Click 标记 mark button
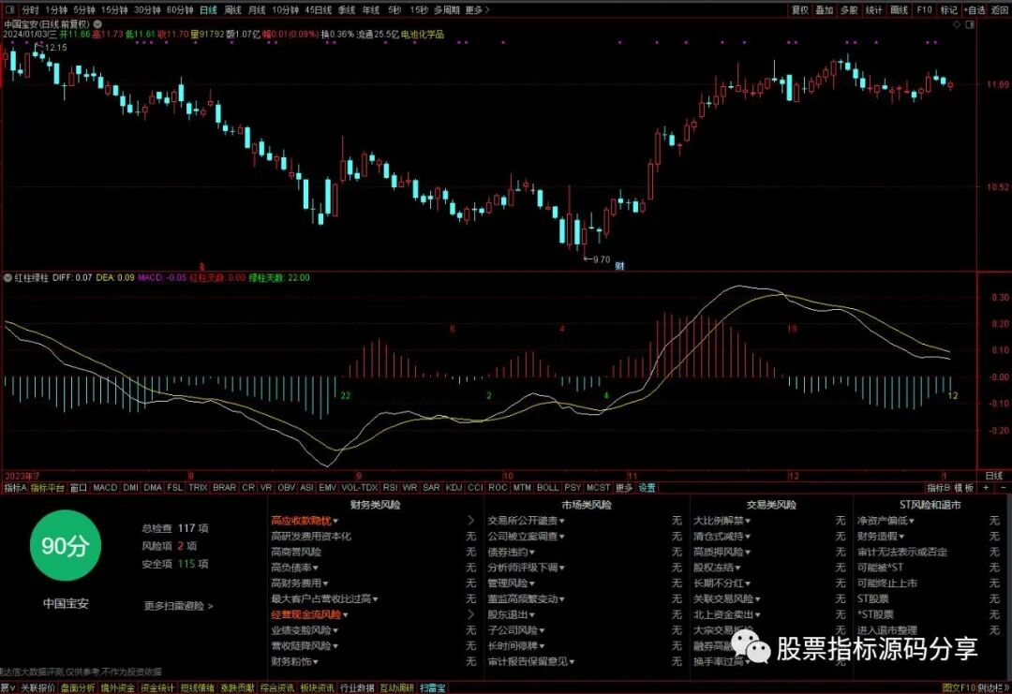This screenshot has height=694, width=1012. pos(948,10)
